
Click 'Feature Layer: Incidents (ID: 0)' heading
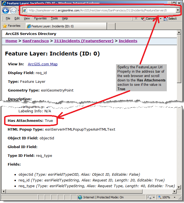[52, 54]
